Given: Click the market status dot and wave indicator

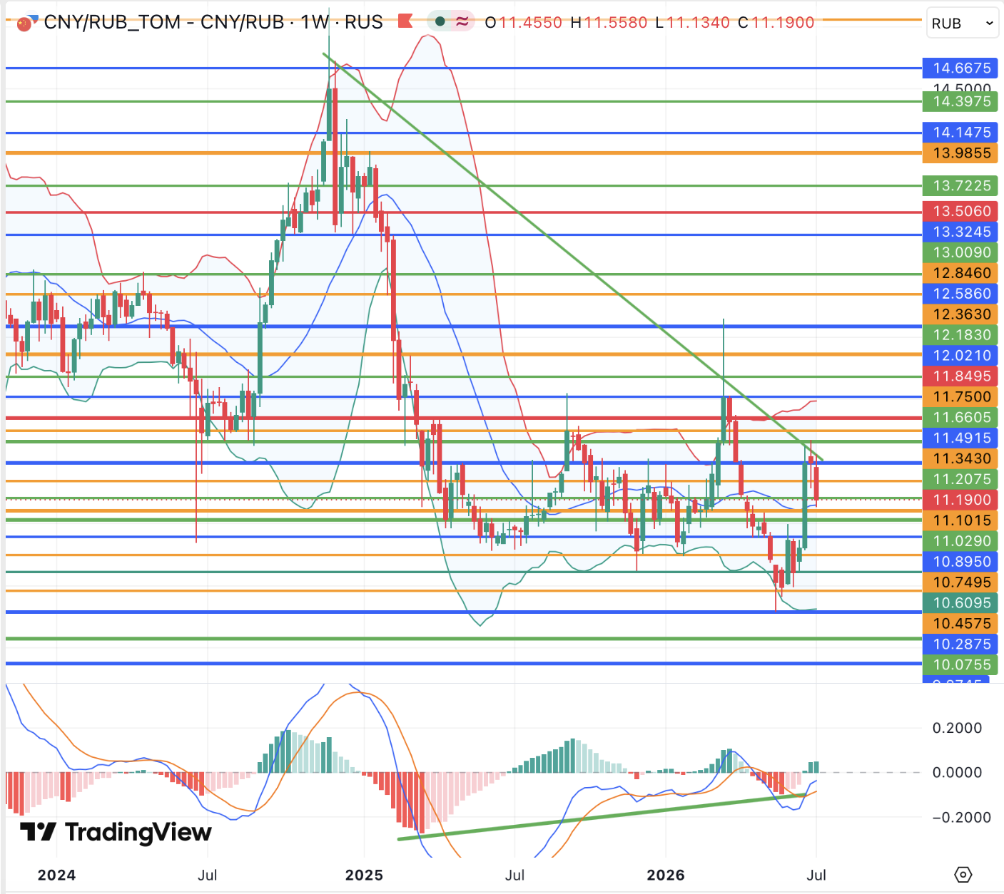Looking at the screenshot, I should (x=452, y=22).
